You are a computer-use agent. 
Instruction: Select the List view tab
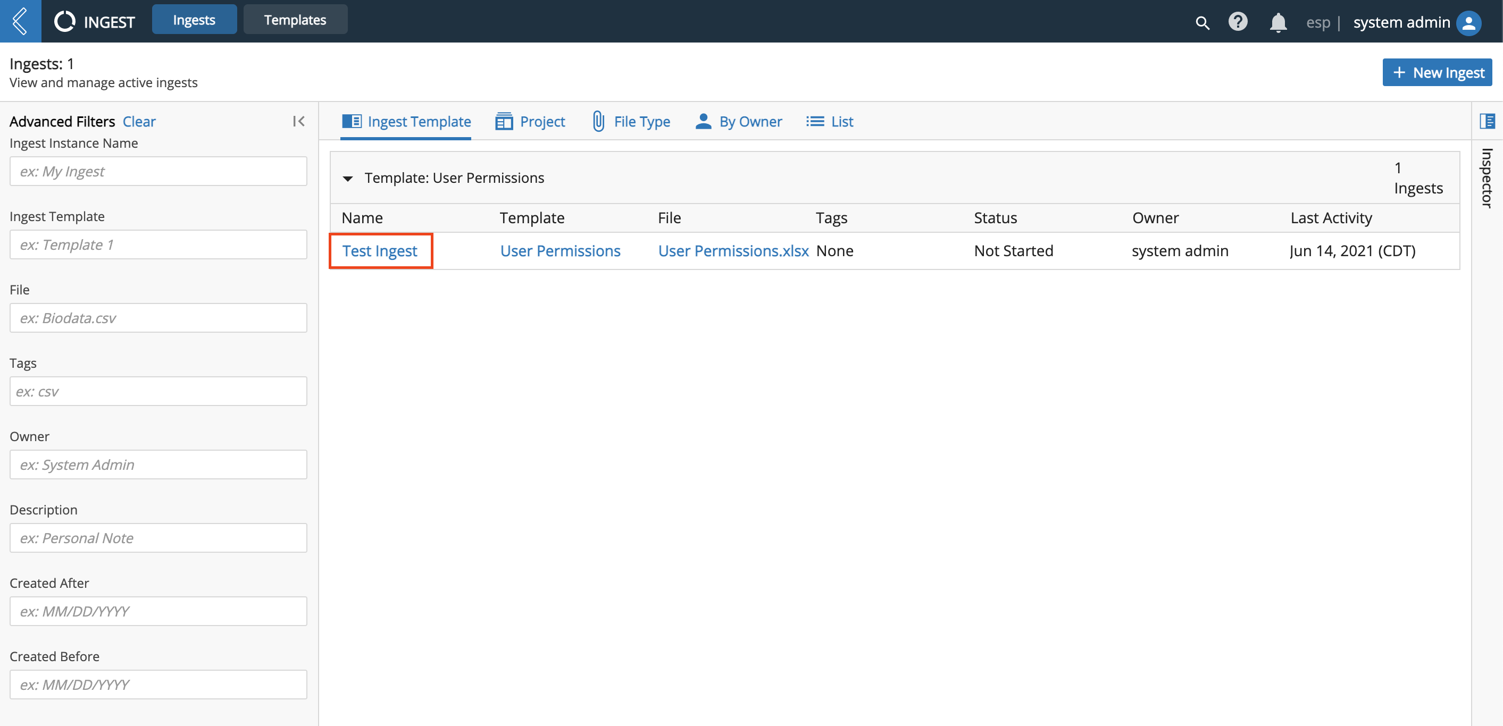830,121
